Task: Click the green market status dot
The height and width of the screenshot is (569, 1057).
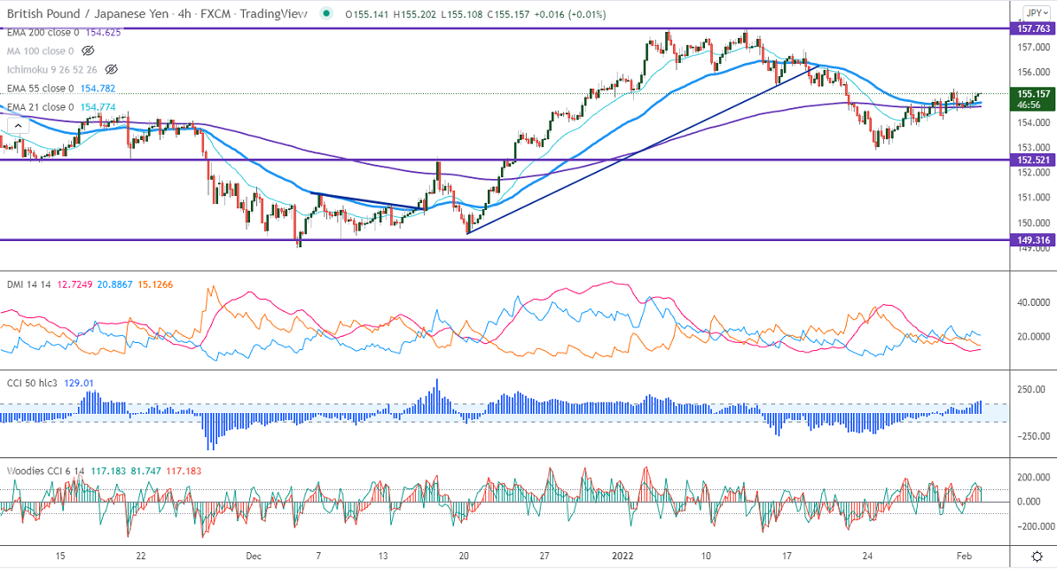Action: (x=327, y=13)
